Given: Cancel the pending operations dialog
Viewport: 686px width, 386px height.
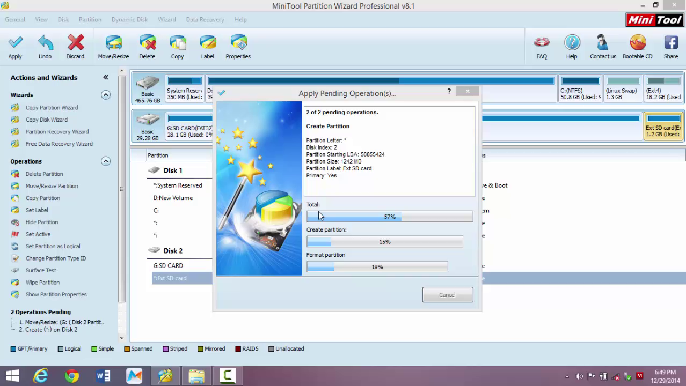Looking at the screenshot, I should pyautogui.click(x=448, y=295).
